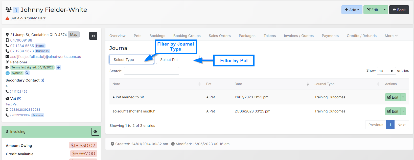Open the Invoices / Quotes tab
The width and height of the screenshot is (414, 160).
(x=298, y=36)
